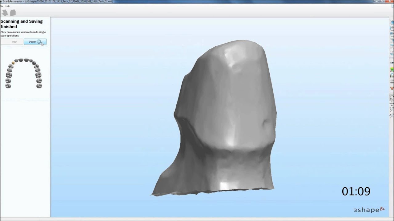Image resolution: width=394 pixels, height=221 pixels.
Task: Click the Design button to proceed
Action: [35, 42]
